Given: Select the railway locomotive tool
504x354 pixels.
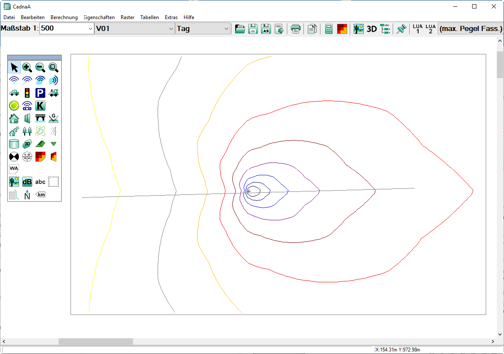Looking at the screenshot, I should click(x=54, y=93).
